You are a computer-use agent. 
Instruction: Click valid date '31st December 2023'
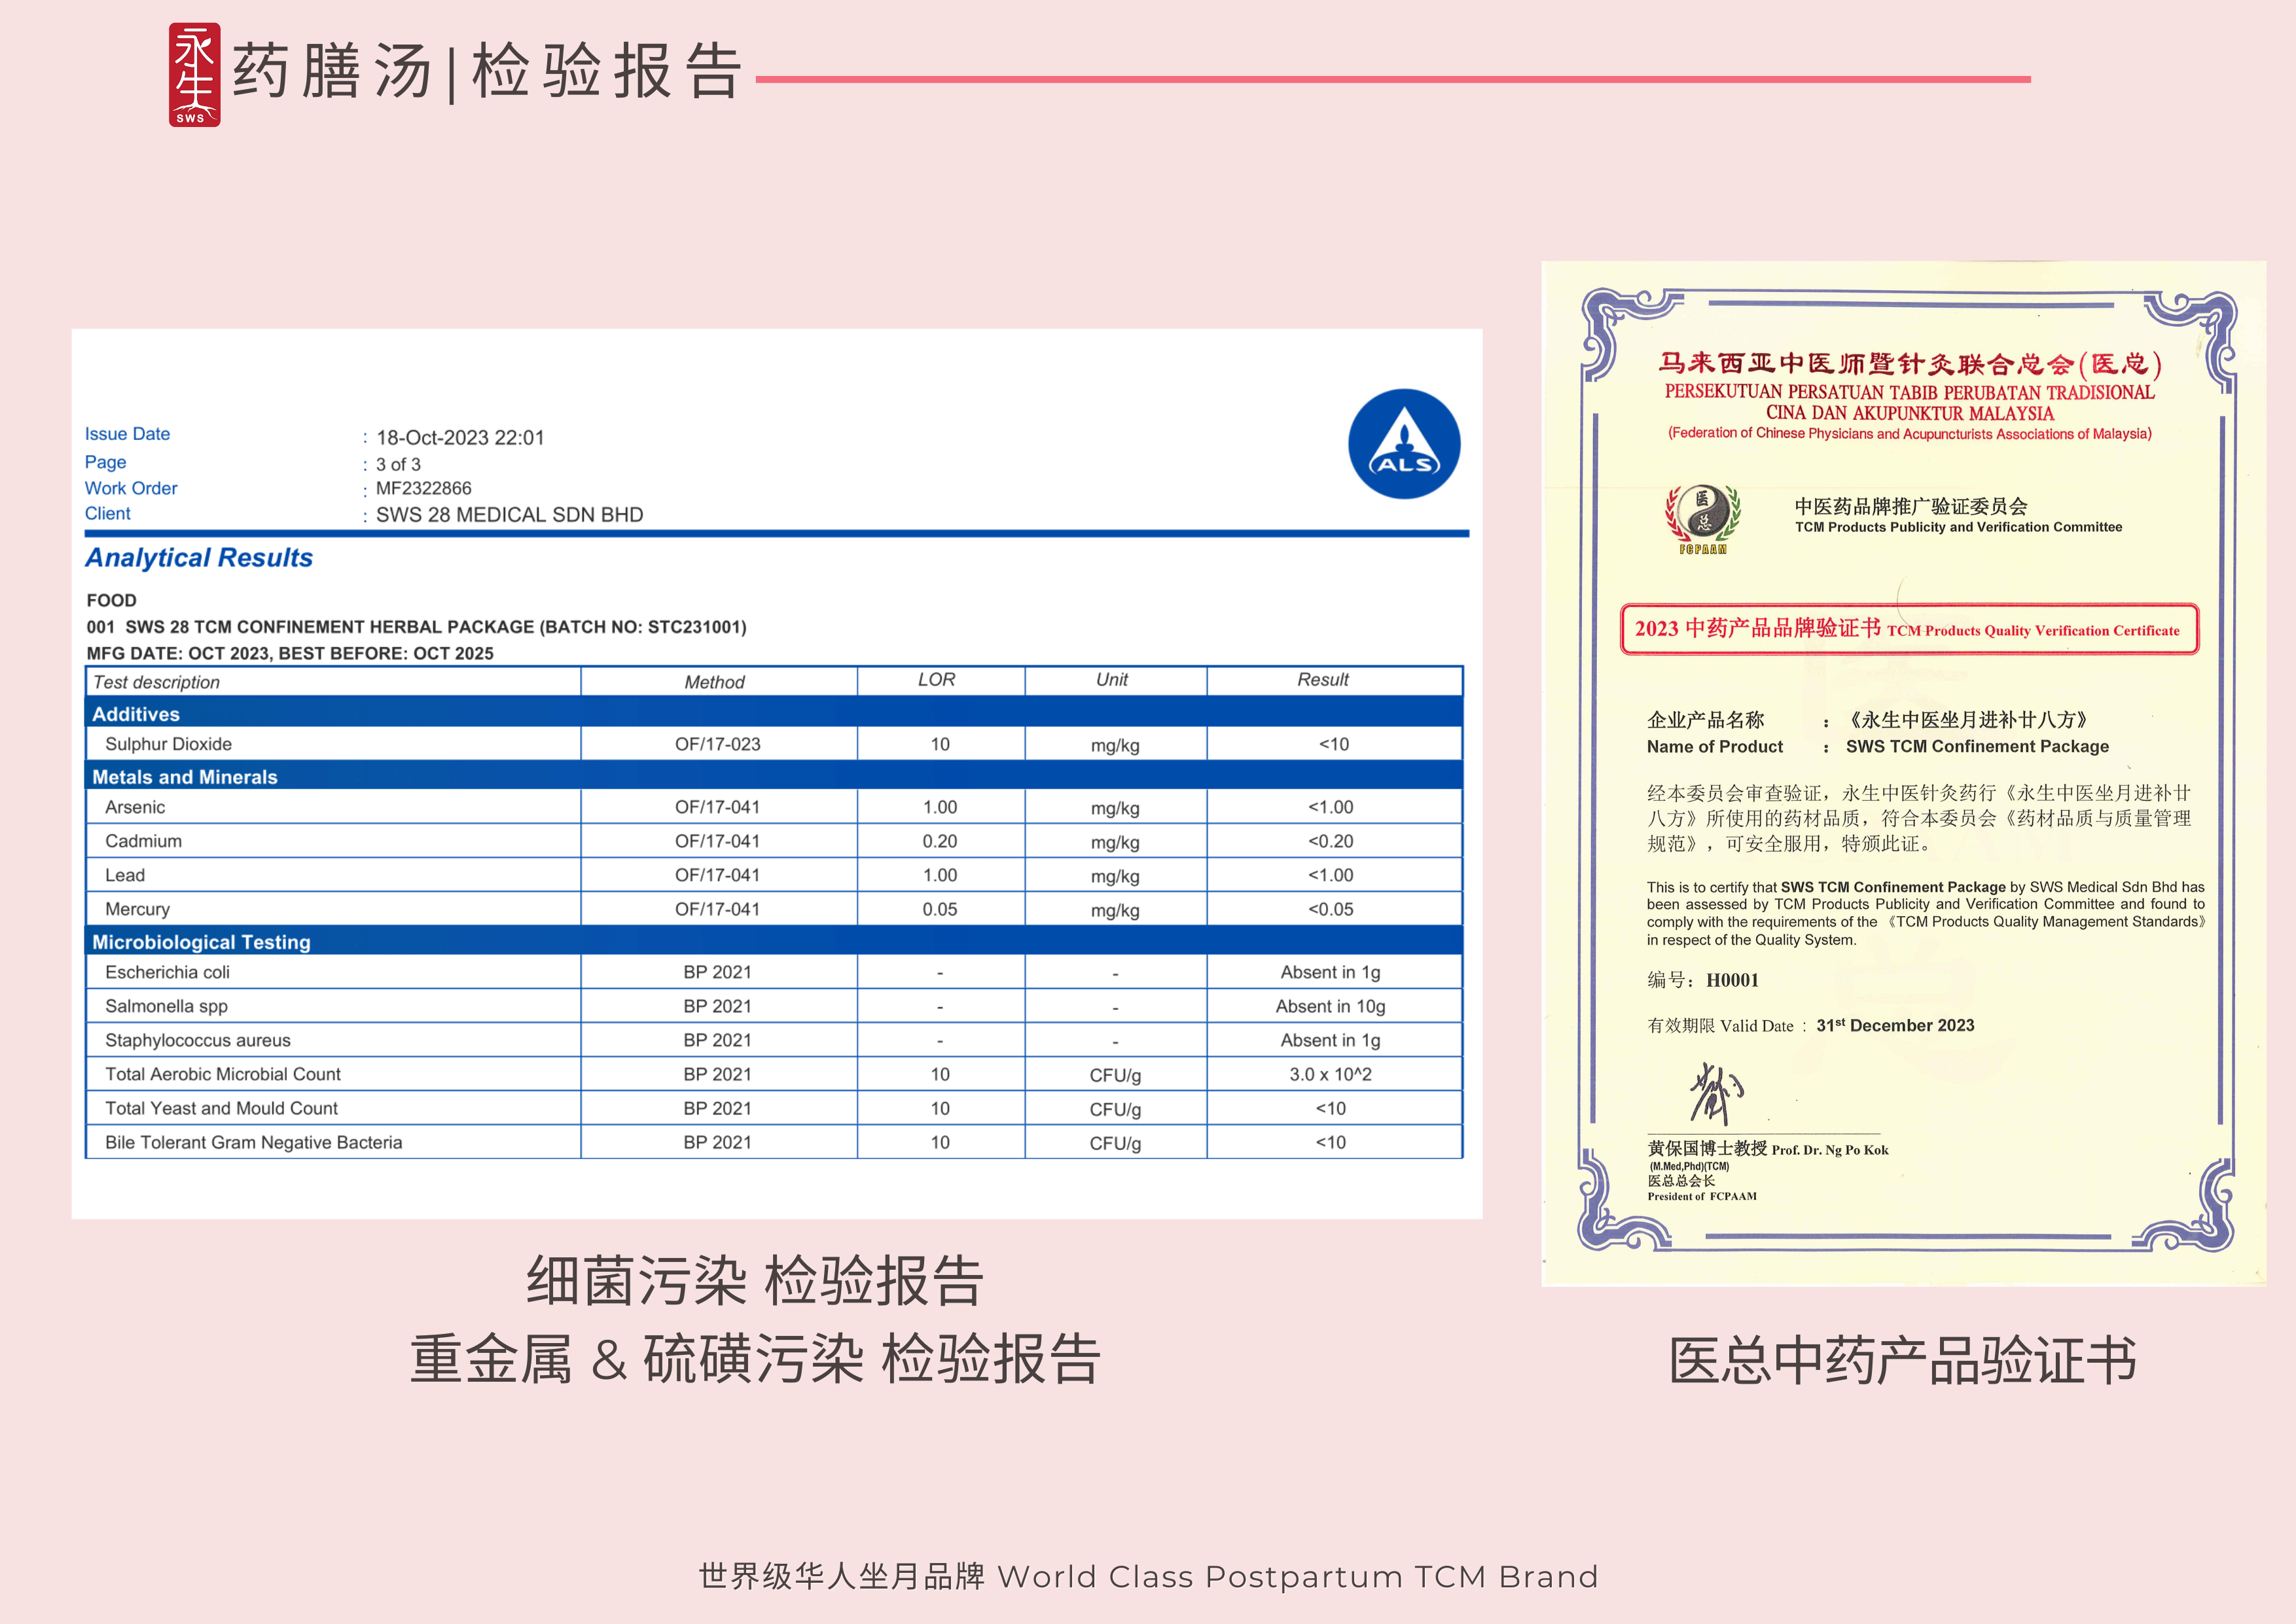click(x=1895, y=1025)
